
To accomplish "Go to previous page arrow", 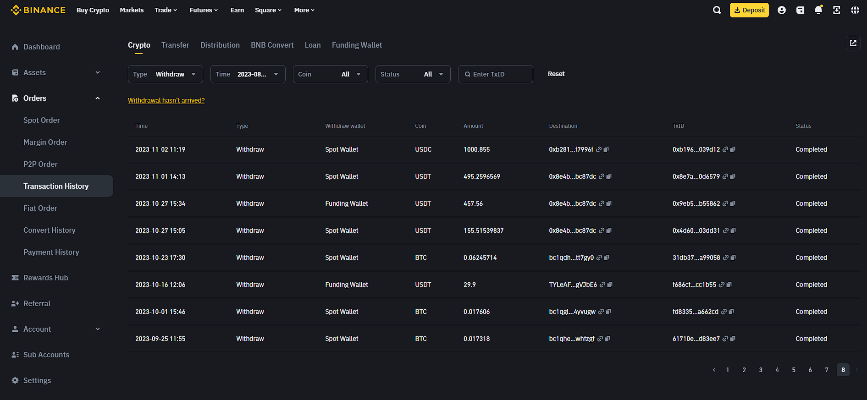I will [x=714, y=370].
